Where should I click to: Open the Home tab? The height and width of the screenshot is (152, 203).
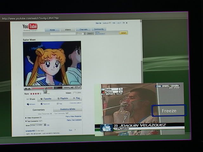(x=52, y=30)
